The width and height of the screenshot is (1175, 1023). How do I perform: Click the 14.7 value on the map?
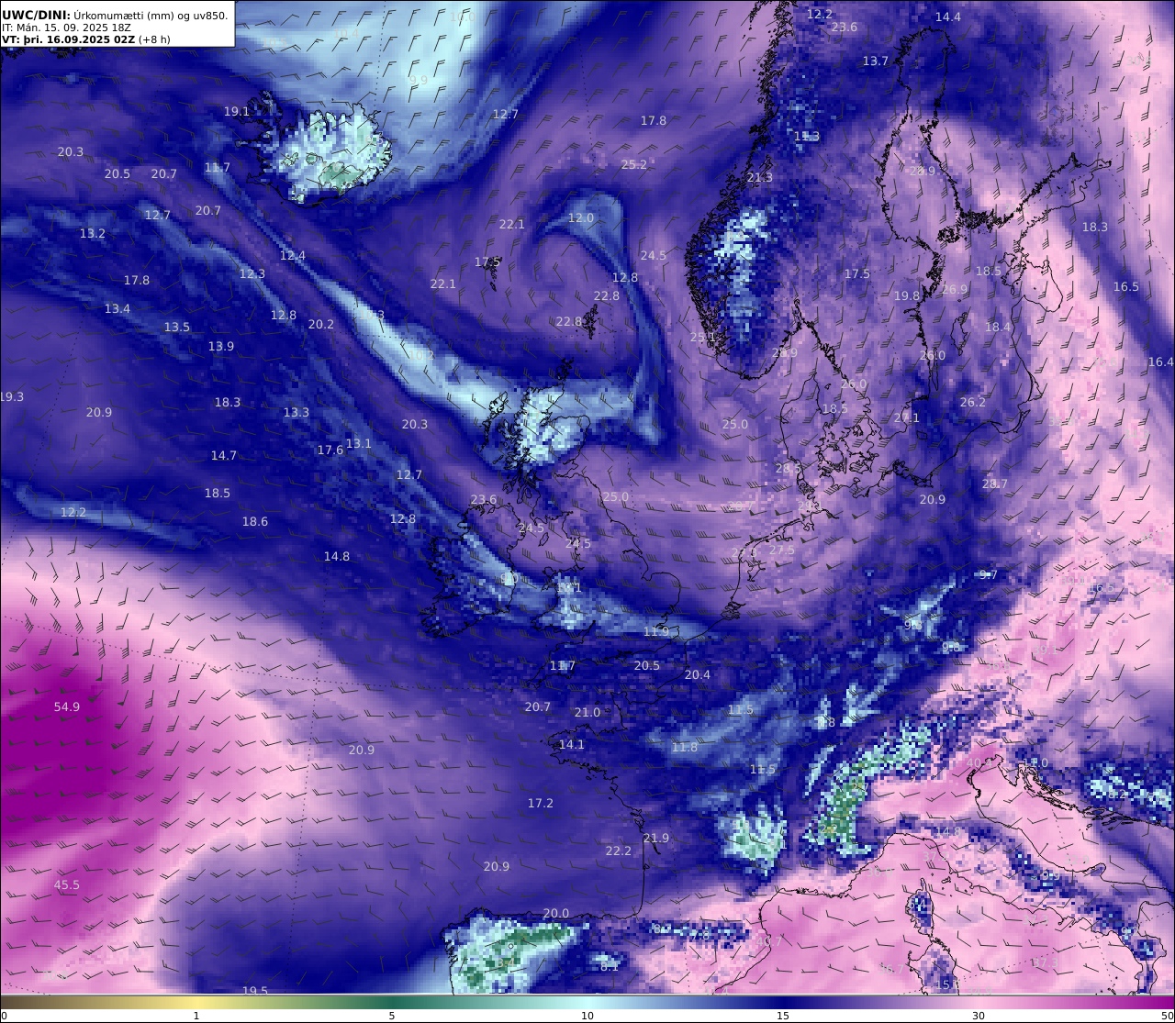224,455
